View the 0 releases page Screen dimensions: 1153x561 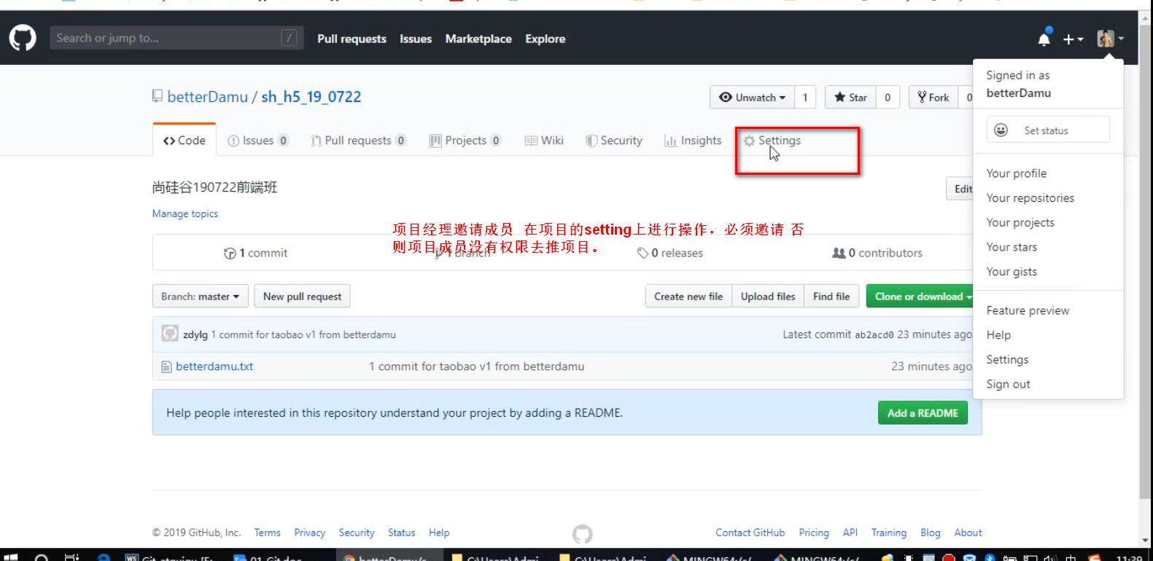tap(670, 253)
